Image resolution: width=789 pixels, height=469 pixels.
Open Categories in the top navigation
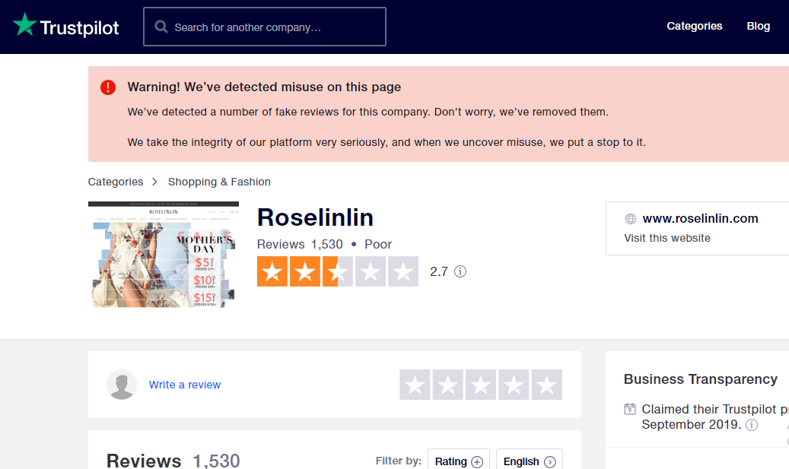695,26
